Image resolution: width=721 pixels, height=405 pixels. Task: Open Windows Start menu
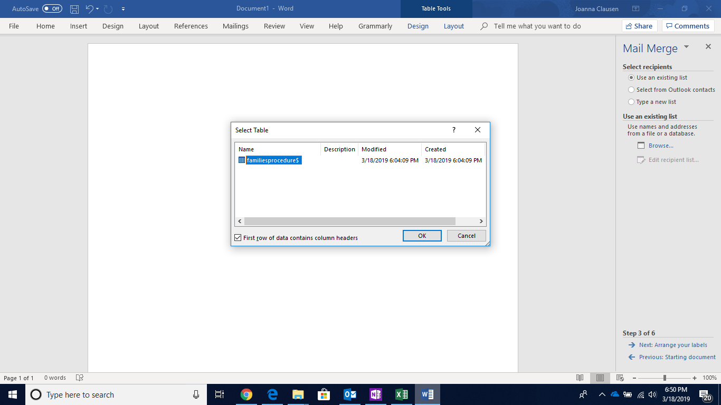point(13,394)
